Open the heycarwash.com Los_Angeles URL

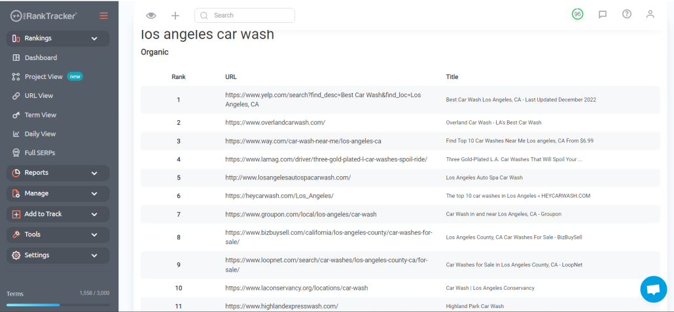coord(279,196)
